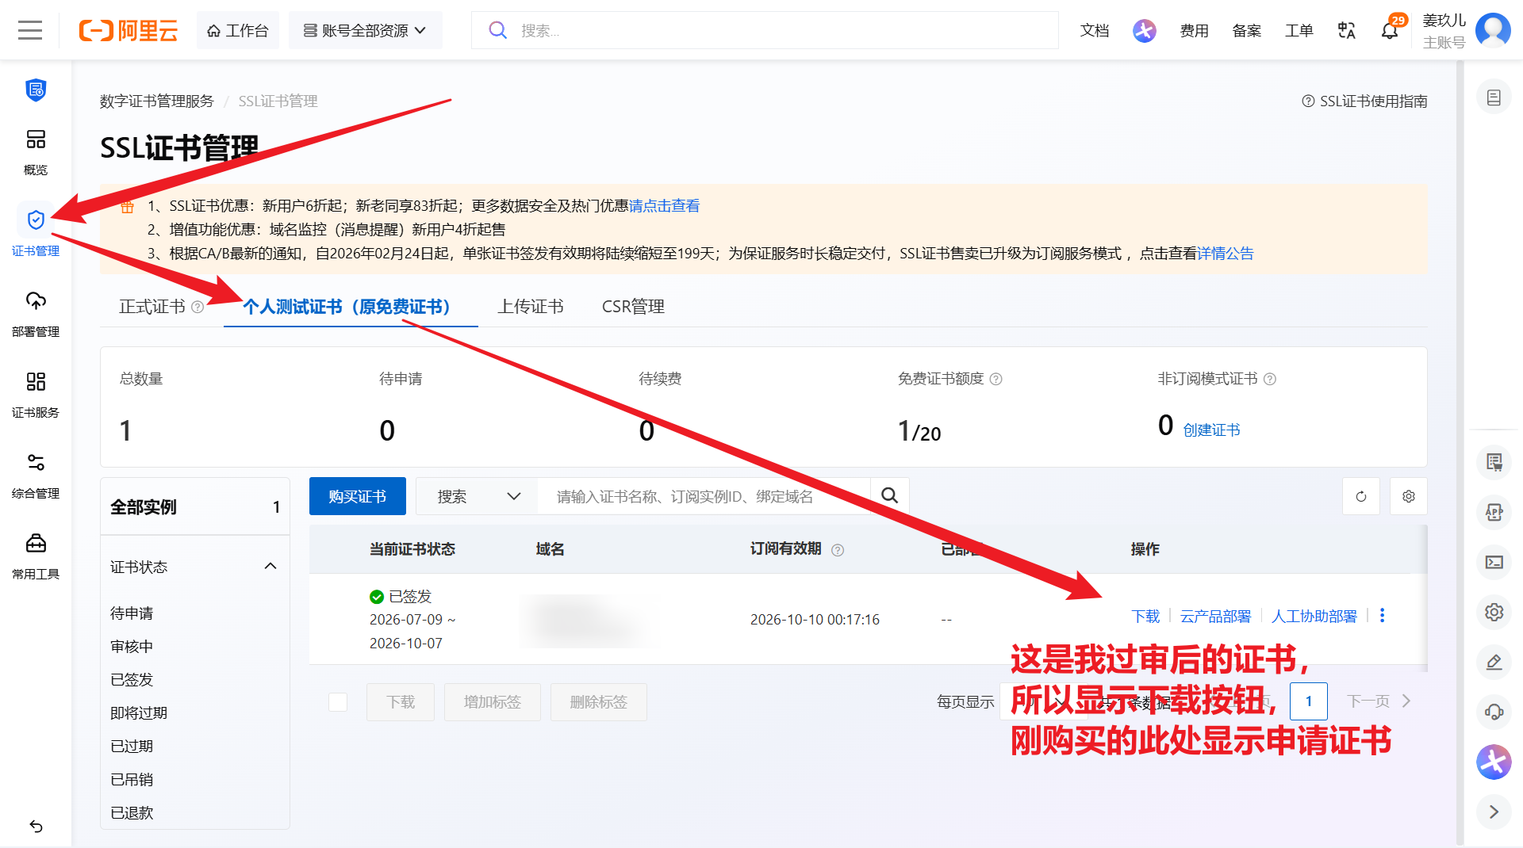Open the 账号全部资源 dropdown

[366, 30]
